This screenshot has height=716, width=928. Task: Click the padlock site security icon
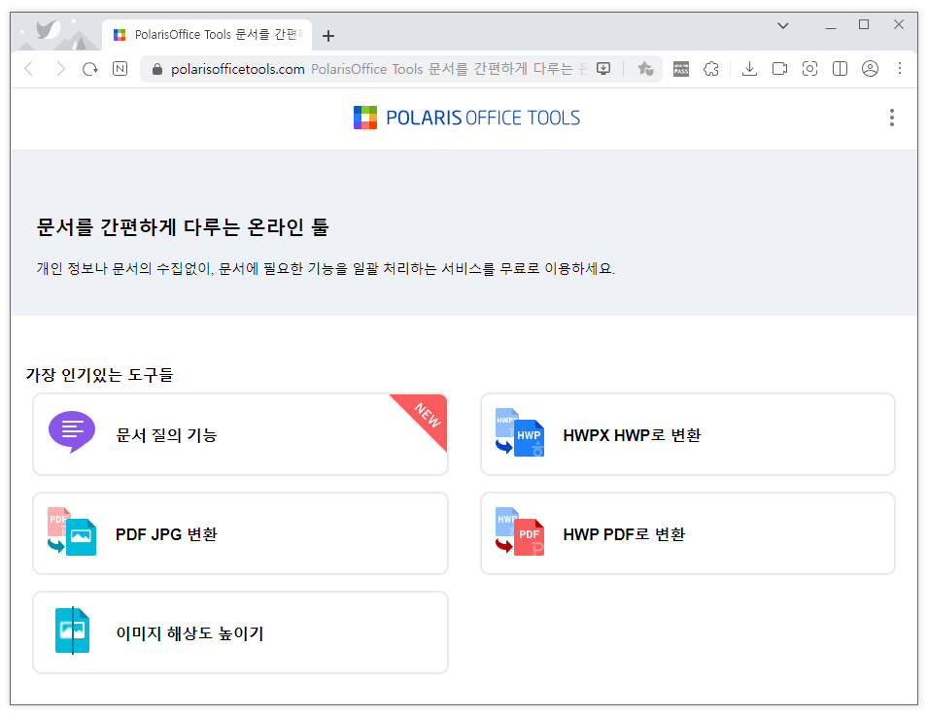(x=156, y=69)
